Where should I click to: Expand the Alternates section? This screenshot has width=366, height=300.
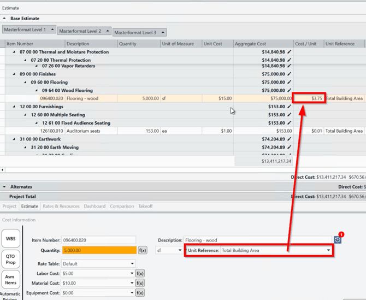(x=4, y=187)
